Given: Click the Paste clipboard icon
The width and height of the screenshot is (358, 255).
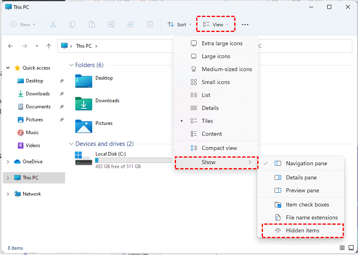Looking at the screenshot, I should point(92,24).
